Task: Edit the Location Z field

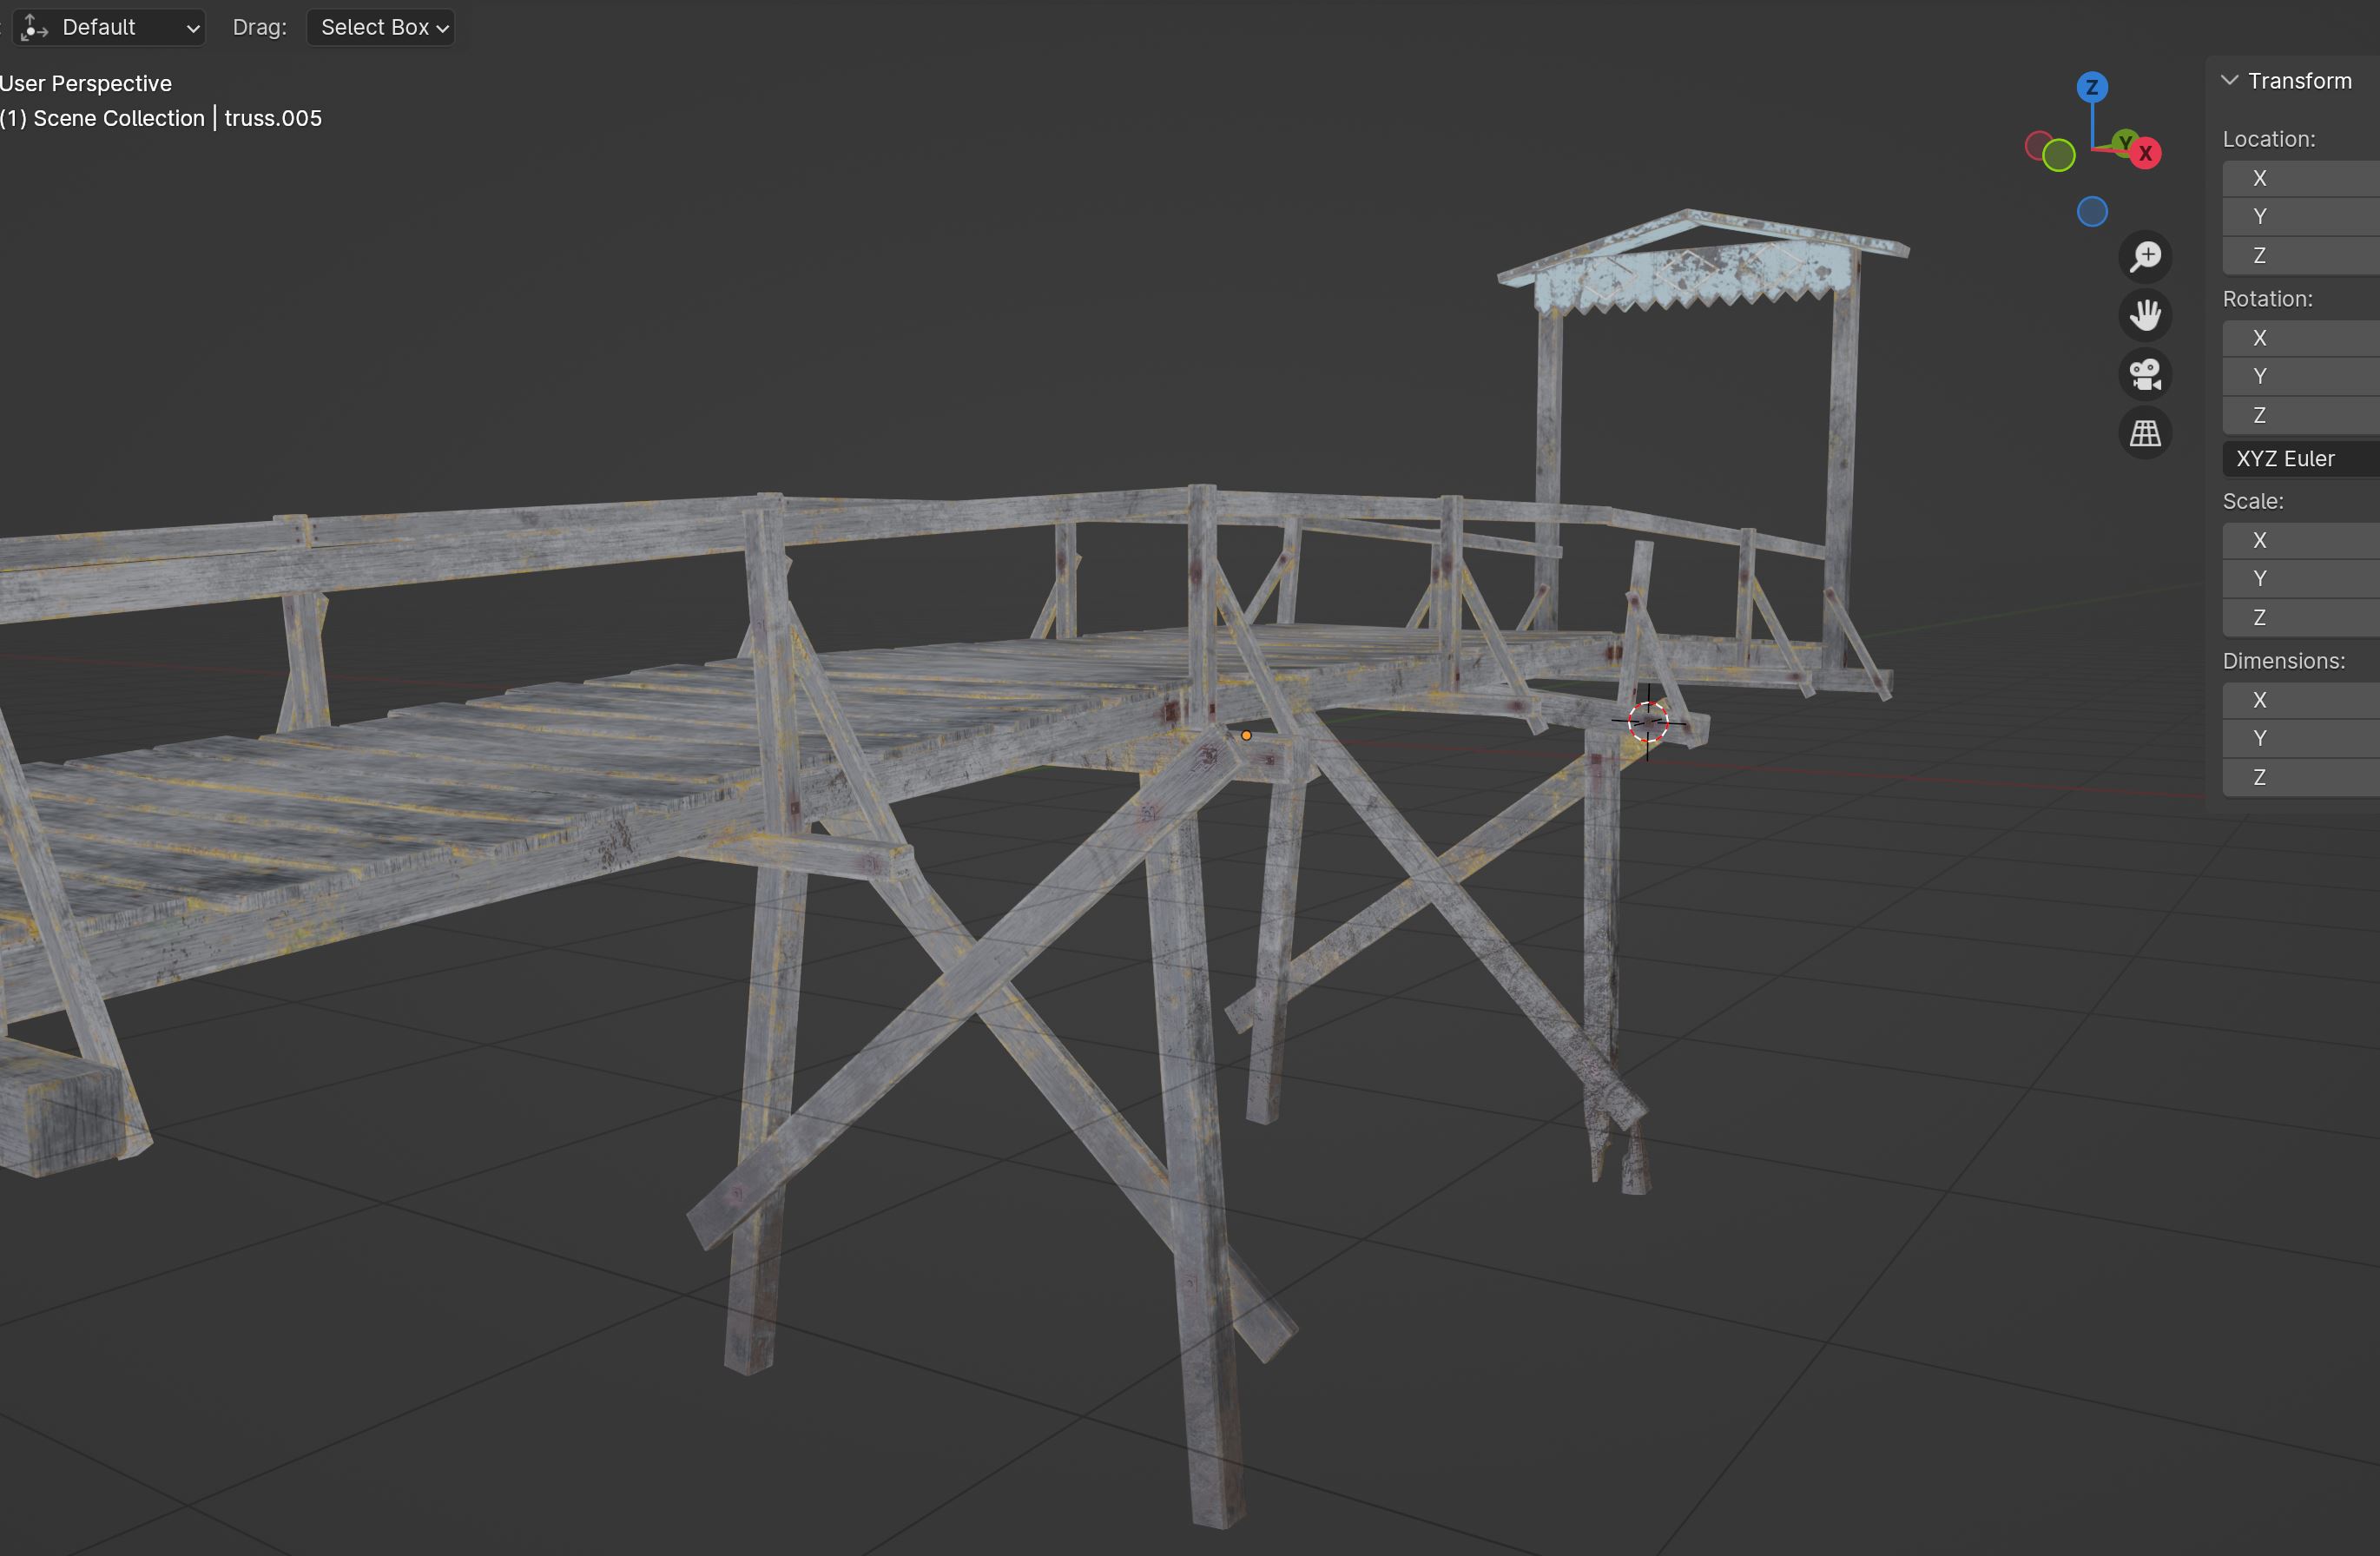Action: click(2301, 255)
